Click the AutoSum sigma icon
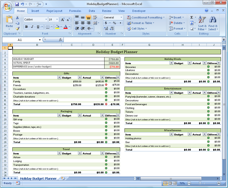The image size is (228, 188). click(x=192, y=17)
